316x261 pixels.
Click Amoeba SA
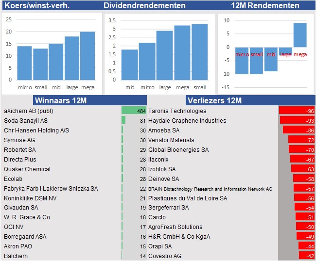click(164, 130)
